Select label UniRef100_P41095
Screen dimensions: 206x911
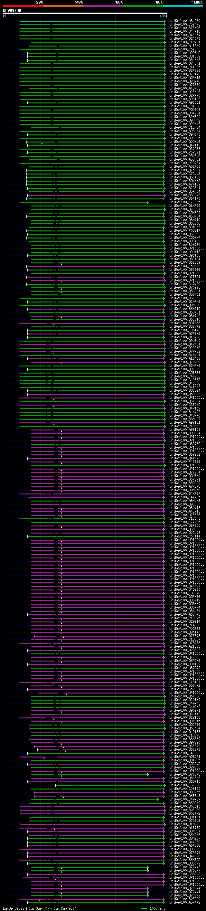(x=184, y=67)
